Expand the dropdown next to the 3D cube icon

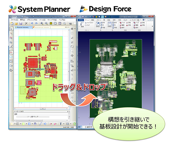tap(75, 29)
